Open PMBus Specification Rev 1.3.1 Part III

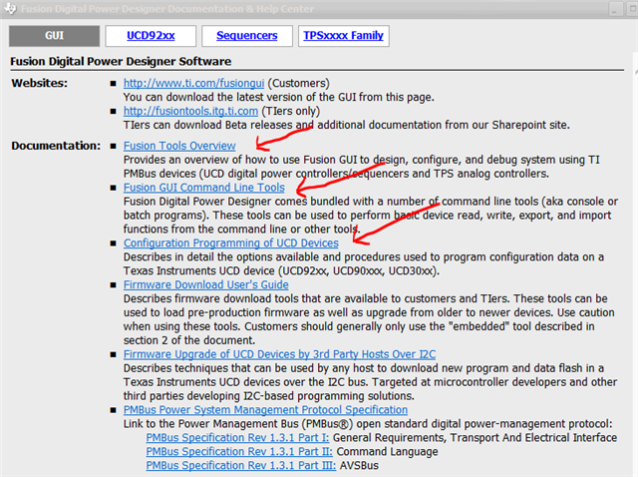[241, 465]
